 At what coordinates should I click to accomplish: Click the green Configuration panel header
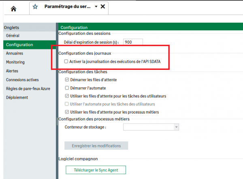click(151, 27)
